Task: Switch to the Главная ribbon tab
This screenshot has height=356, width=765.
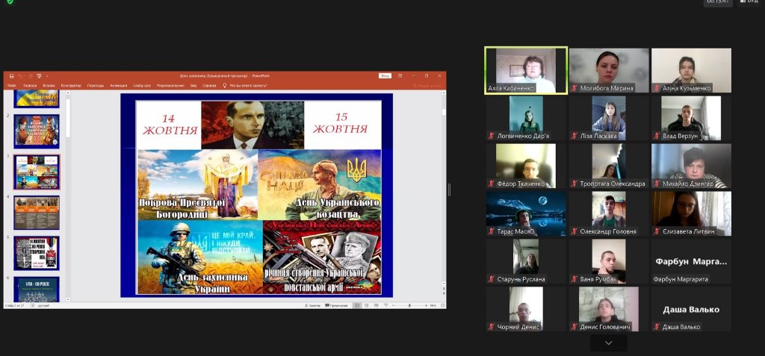Action: tap(30, 85)
